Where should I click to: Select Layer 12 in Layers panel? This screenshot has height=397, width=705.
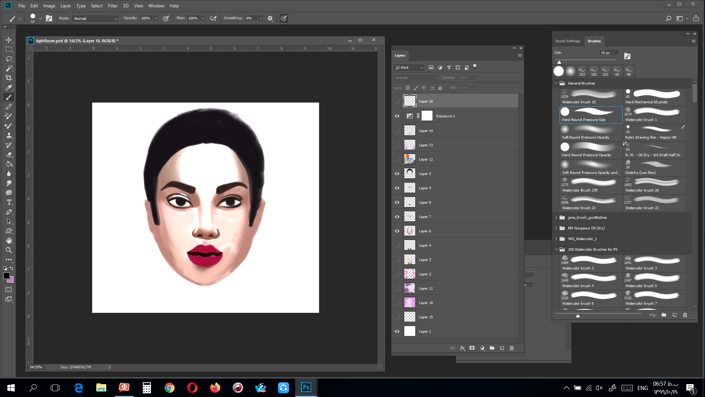(x=455, y=159)
